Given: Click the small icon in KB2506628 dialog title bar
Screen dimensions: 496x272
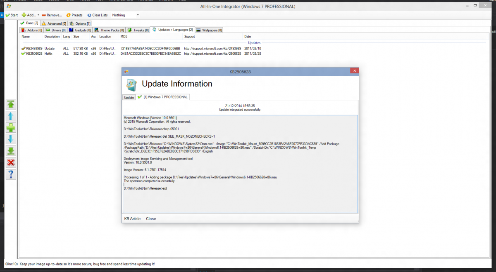Looking at the screenshot, I should 126,71.
